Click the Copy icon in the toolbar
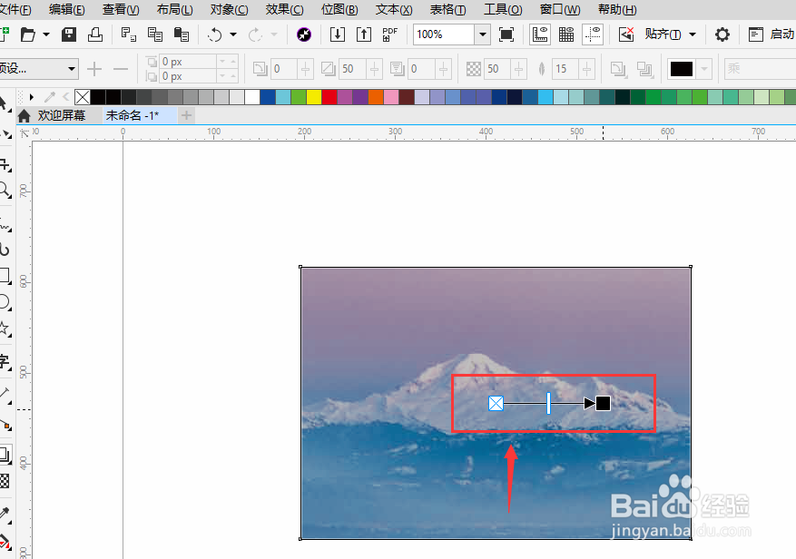The height and width of the screenshot is (559, 796). (155, 34)
